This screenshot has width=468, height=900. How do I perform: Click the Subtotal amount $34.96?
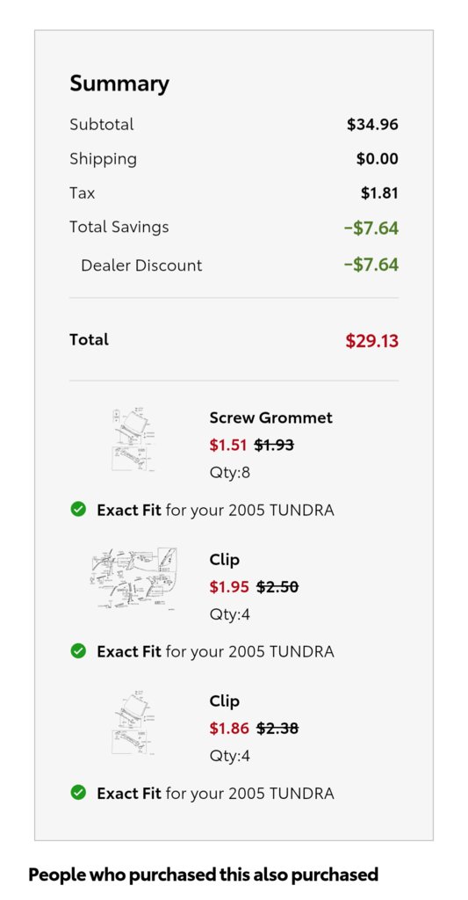(x=372, y=125)
